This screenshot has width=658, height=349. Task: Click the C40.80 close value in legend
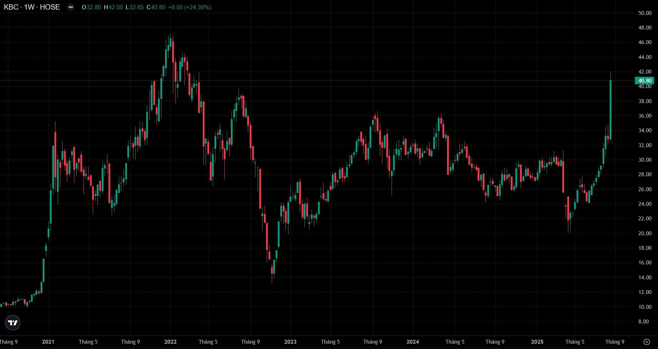[156, 7]
